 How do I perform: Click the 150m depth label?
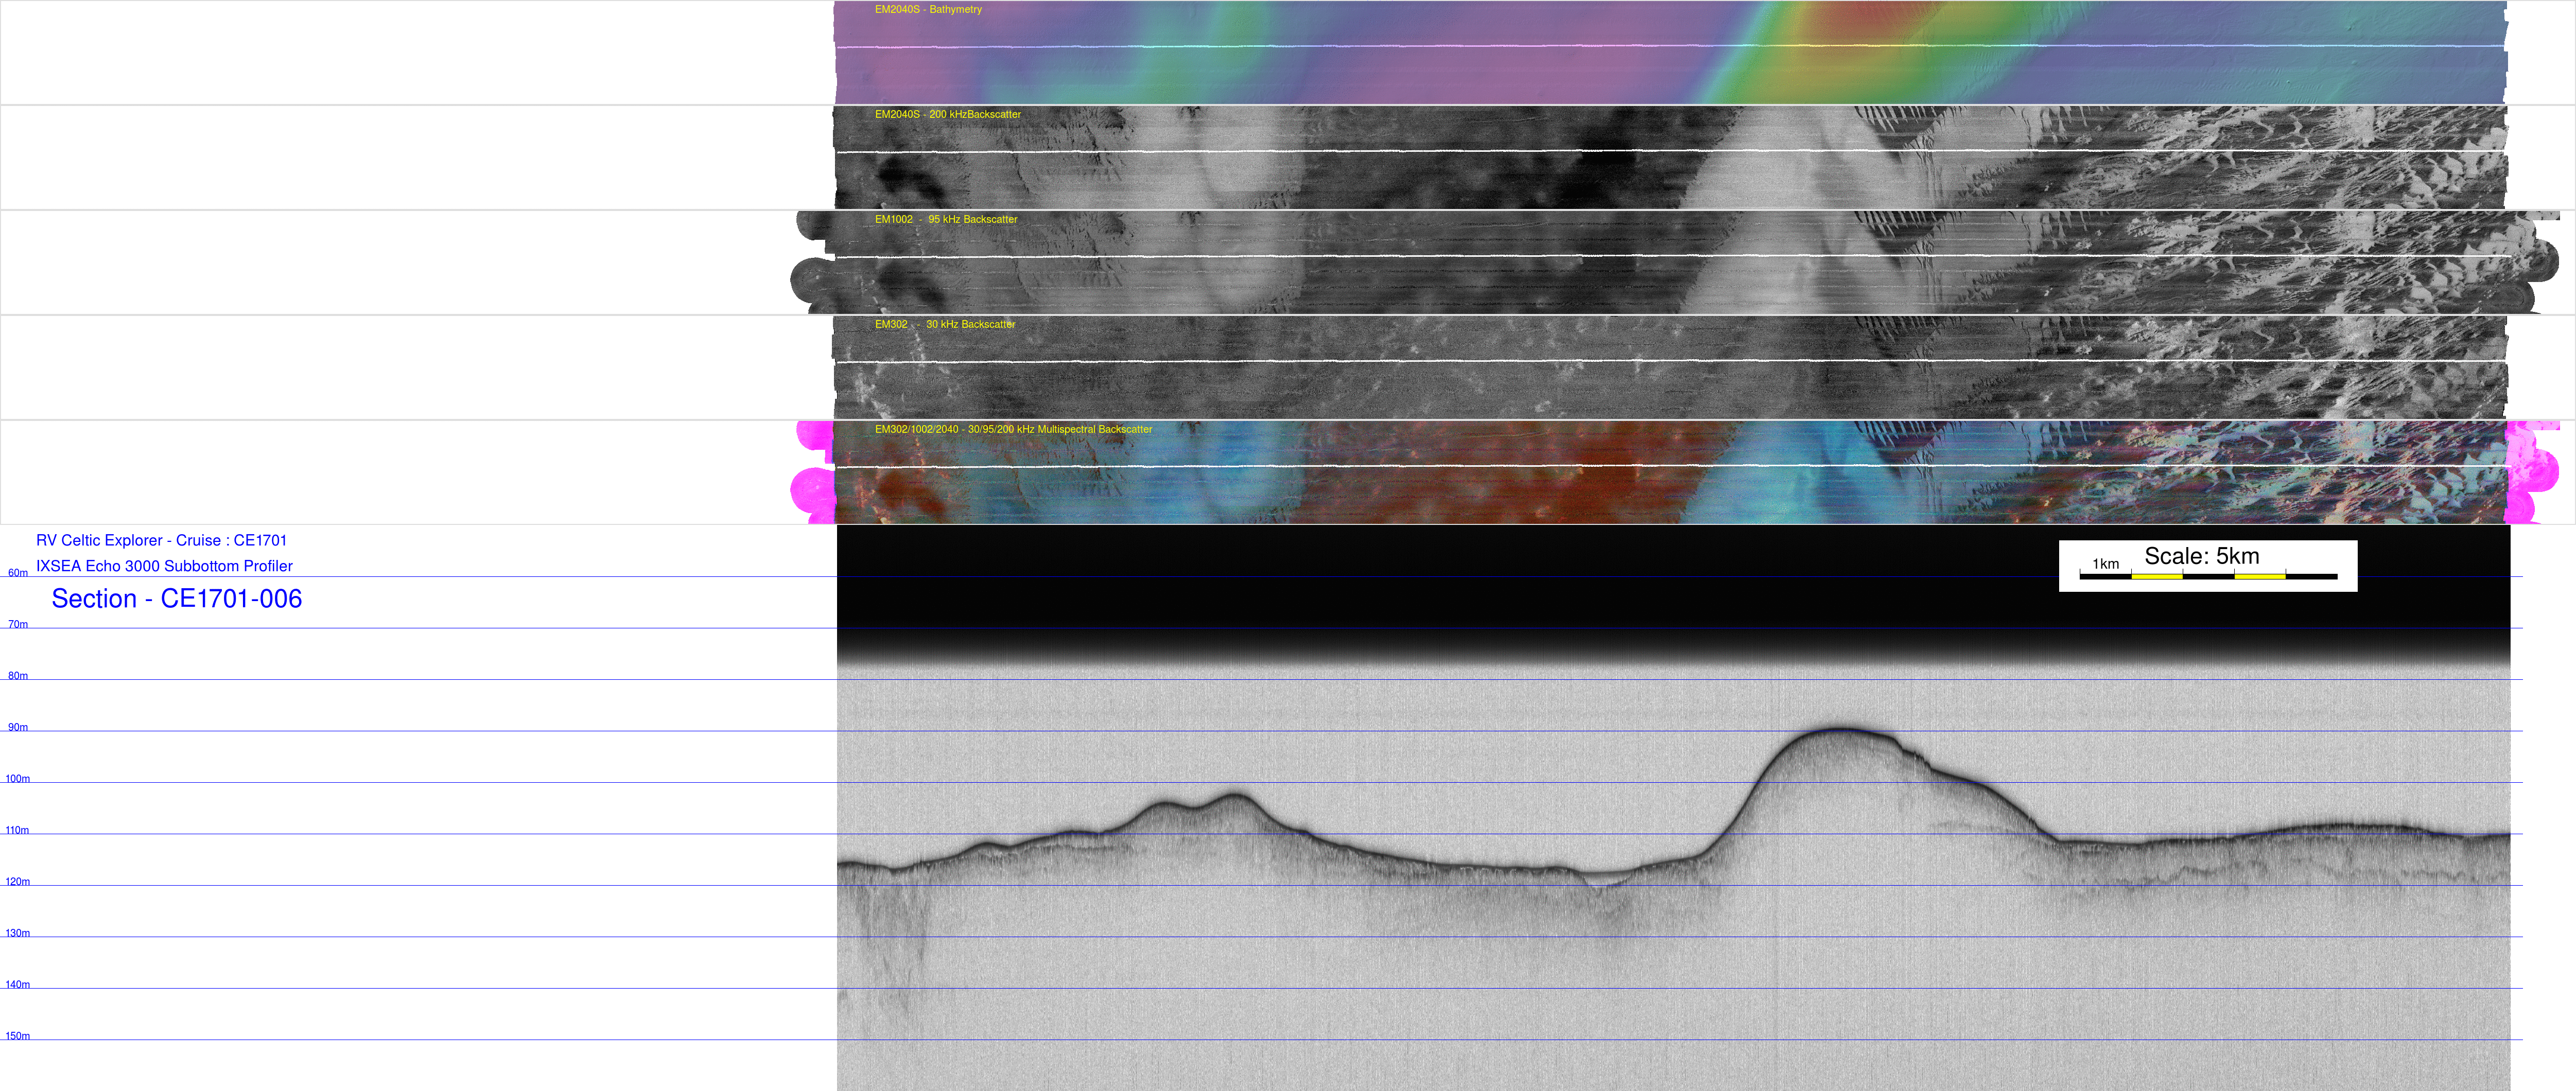(18, 1036)
